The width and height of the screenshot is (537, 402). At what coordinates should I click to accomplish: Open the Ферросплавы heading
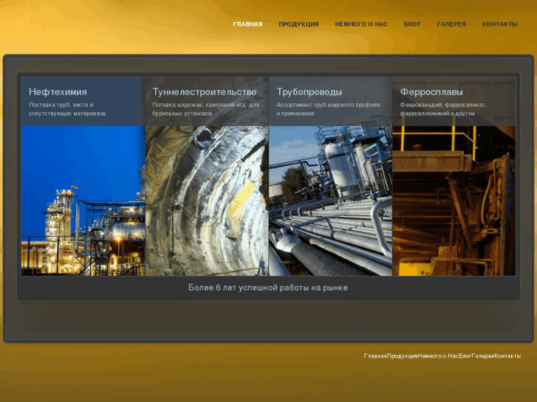click(431, 91)
